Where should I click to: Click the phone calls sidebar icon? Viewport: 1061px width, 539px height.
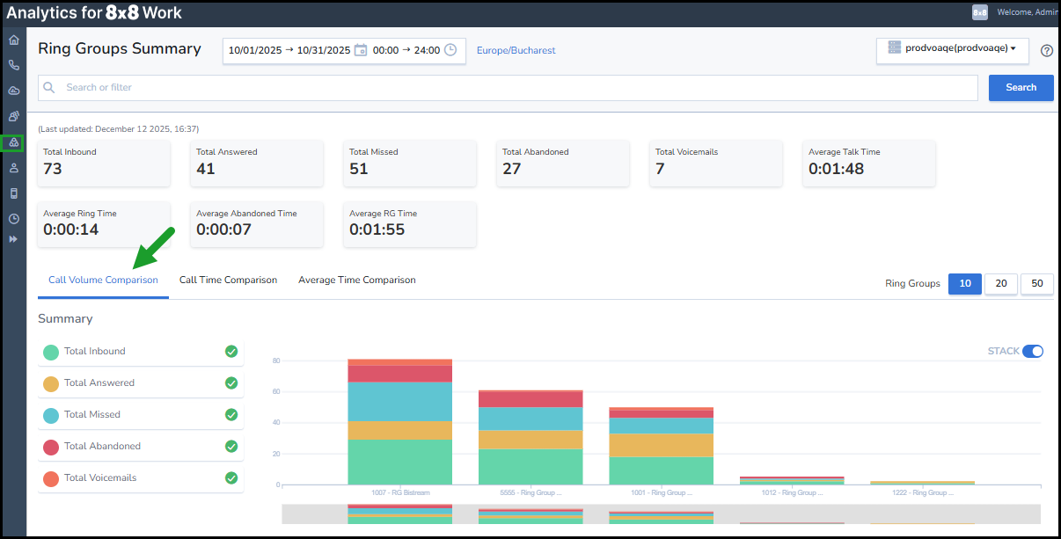pos(13,65)
